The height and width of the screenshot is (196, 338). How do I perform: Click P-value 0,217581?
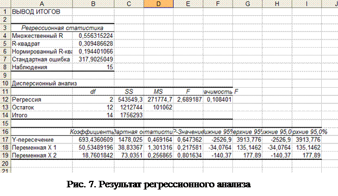[x=188, y=147]
